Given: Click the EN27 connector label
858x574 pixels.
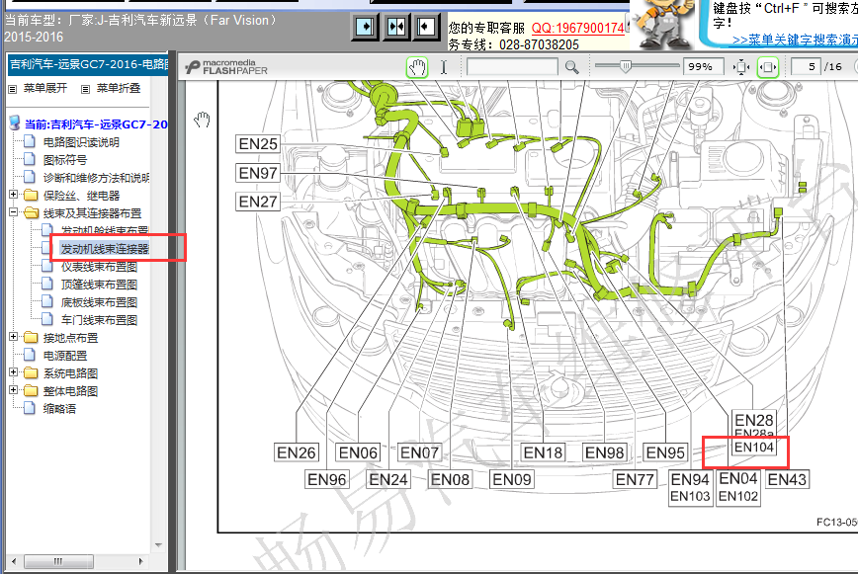Looking at the screenshot, I should [258, 202].
